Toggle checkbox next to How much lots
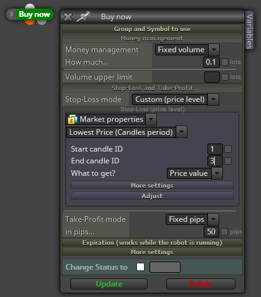Image resolution: width=261 pixels, height=297 pixels. (225, 62)
